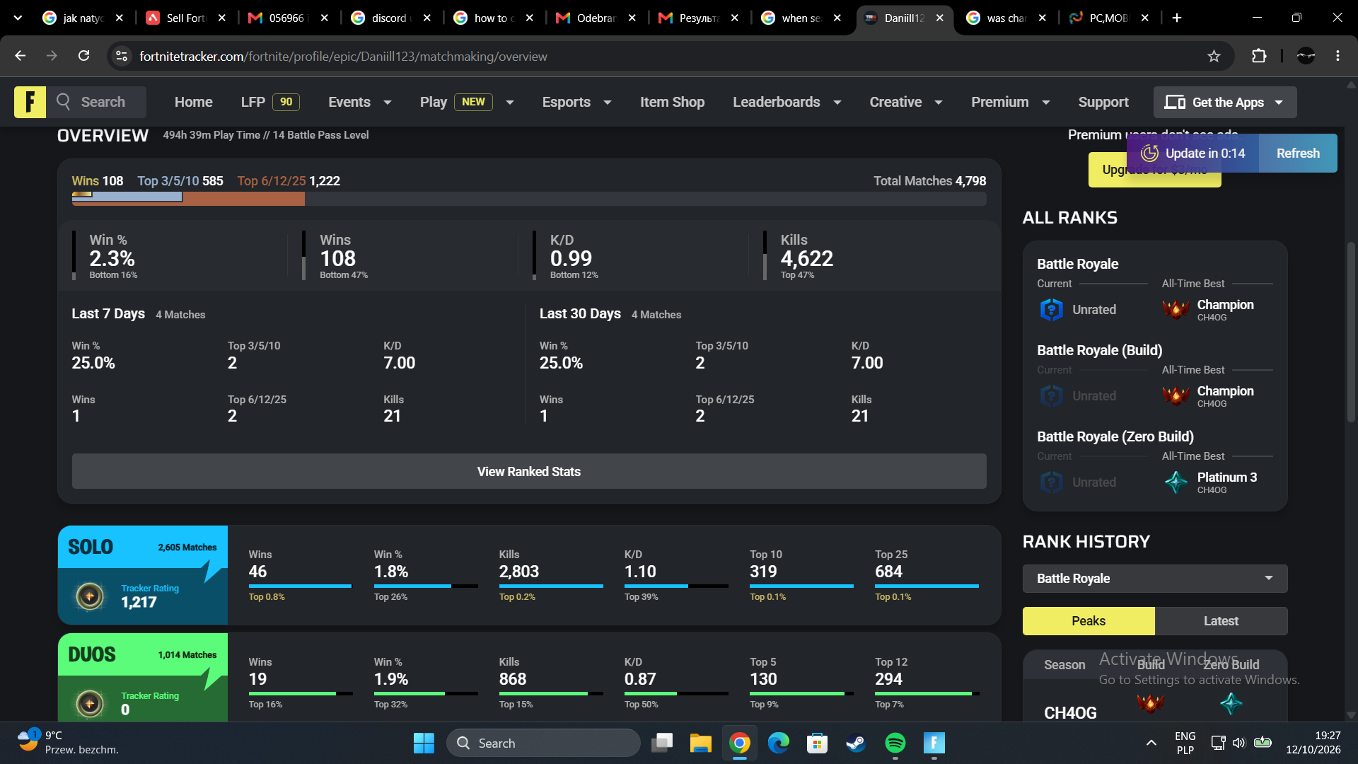Click the Fortnite Tracker yellow F logo

coord(30,102)
